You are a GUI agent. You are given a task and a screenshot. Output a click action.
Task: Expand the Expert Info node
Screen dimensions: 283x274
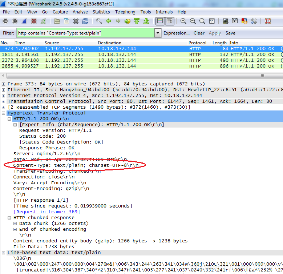pos(15,125)
